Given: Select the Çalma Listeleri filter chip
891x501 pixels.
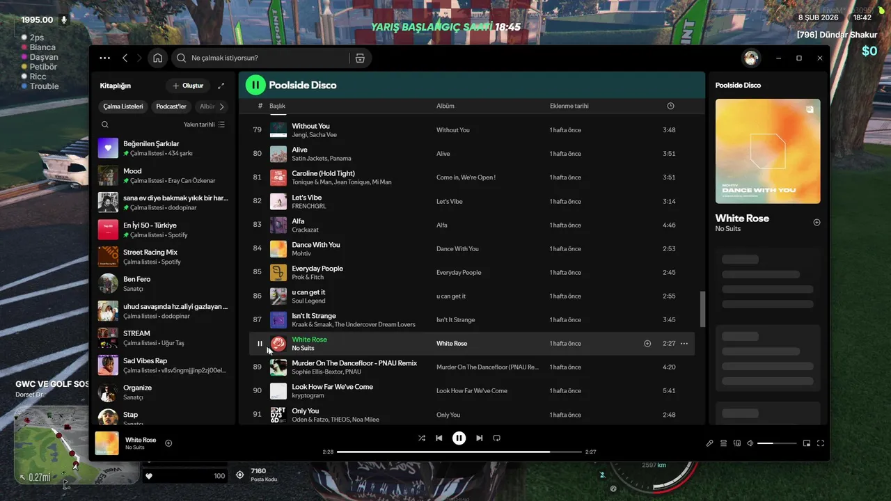Looking at the screenshot, I should [x=123, y=106].
